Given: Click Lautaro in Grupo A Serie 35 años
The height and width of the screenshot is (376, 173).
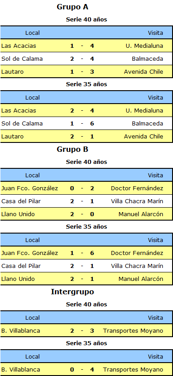Looking at the screenshot, I should tap(12, 136).
